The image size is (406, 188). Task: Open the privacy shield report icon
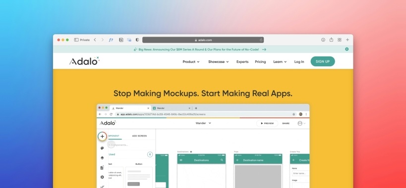coord(137,40)
